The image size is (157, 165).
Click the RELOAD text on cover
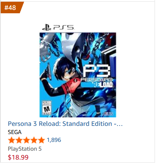pos(103,85)
